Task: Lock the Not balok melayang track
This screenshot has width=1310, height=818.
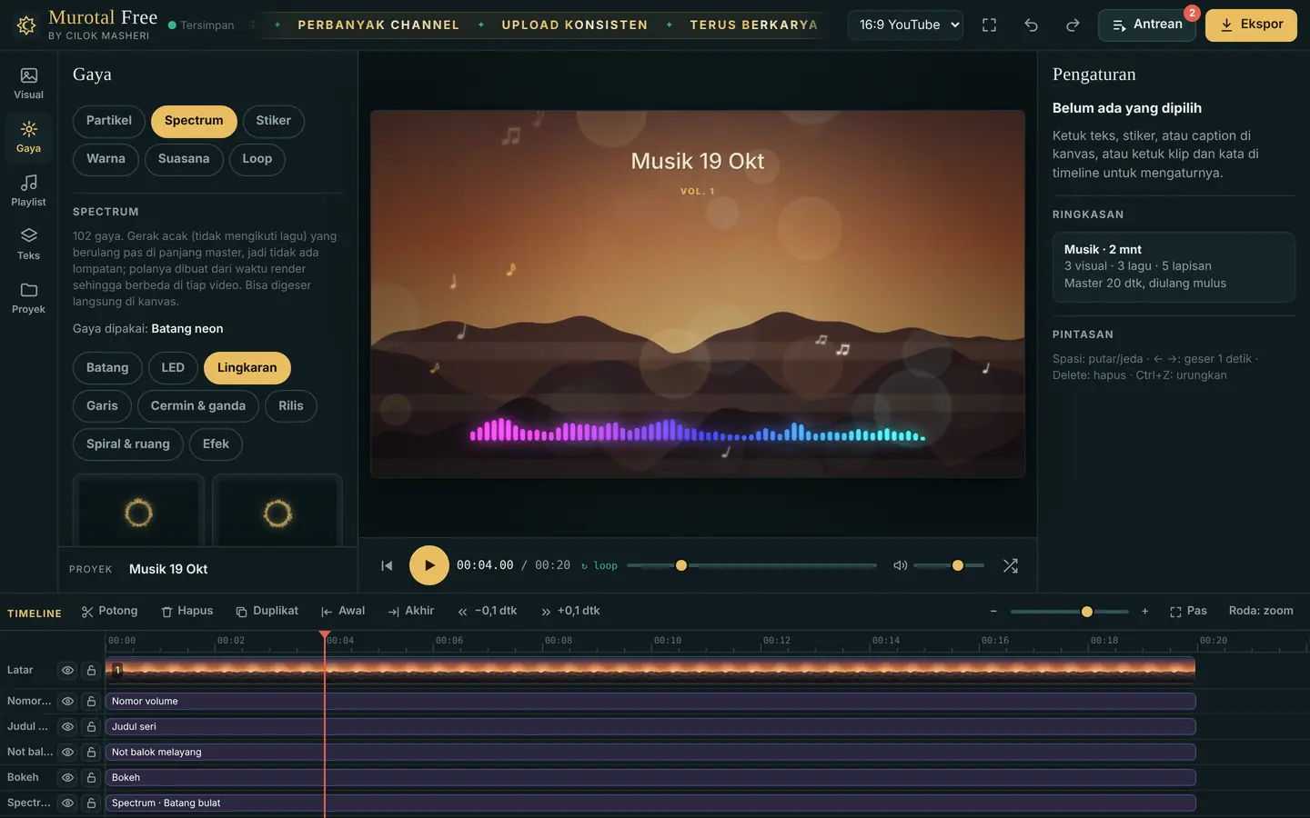Action: [91, 753]
